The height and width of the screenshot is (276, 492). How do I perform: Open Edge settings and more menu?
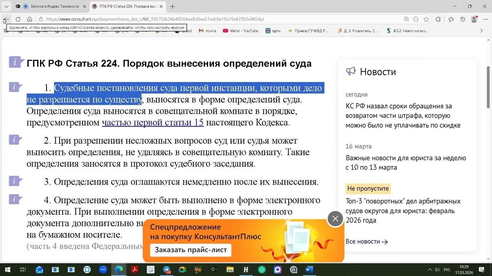(x=486, y=19)
